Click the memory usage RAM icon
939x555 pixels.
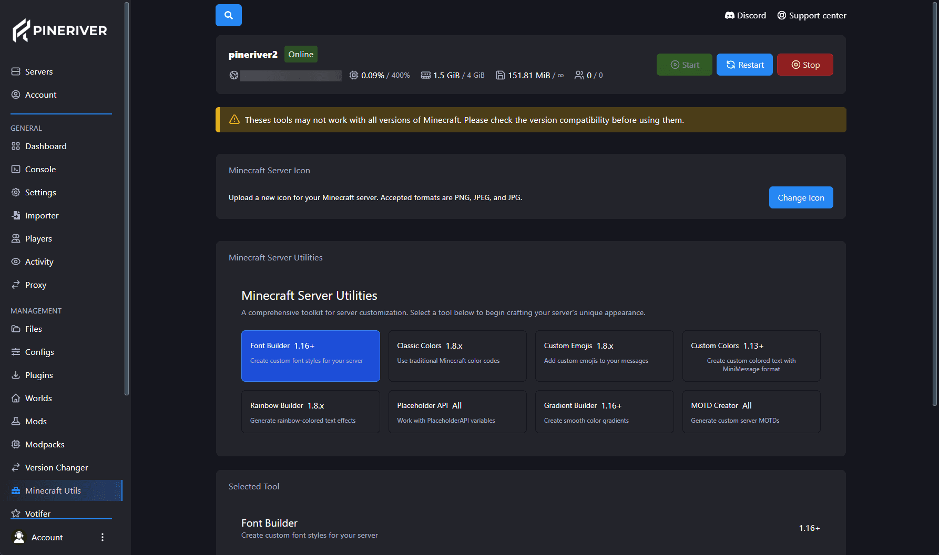coord(426,75)
